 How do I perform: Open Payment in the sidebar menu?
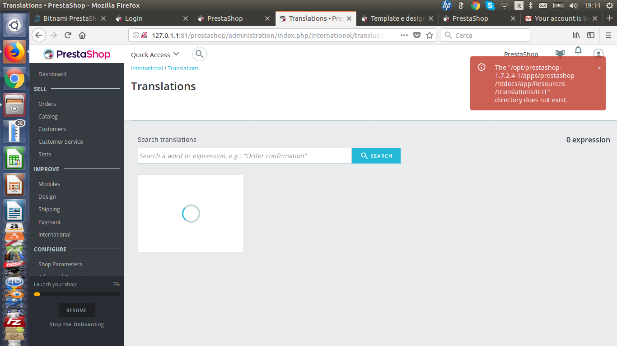click(50, 222)
